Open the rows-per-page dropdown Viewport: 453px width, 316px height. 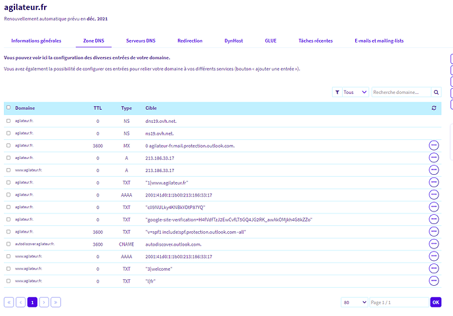[355, 302]
